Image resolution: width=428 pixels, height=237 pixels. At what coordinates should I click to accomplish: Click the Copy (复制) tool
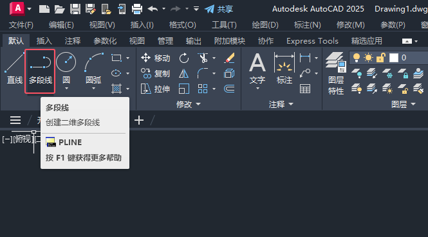[x=155, y=74]
